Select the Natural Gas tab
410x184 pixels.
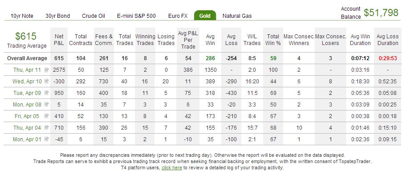tap(237, 16)
